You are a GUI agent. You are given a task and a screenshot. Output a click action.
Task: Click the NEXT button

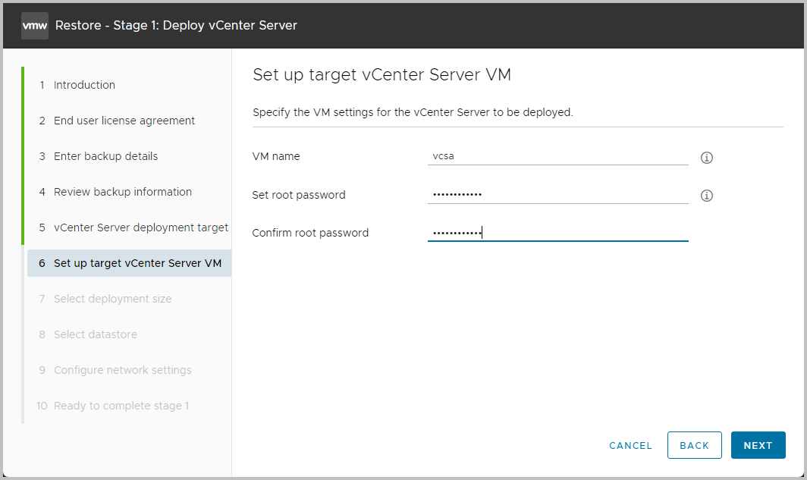point(758,445)
